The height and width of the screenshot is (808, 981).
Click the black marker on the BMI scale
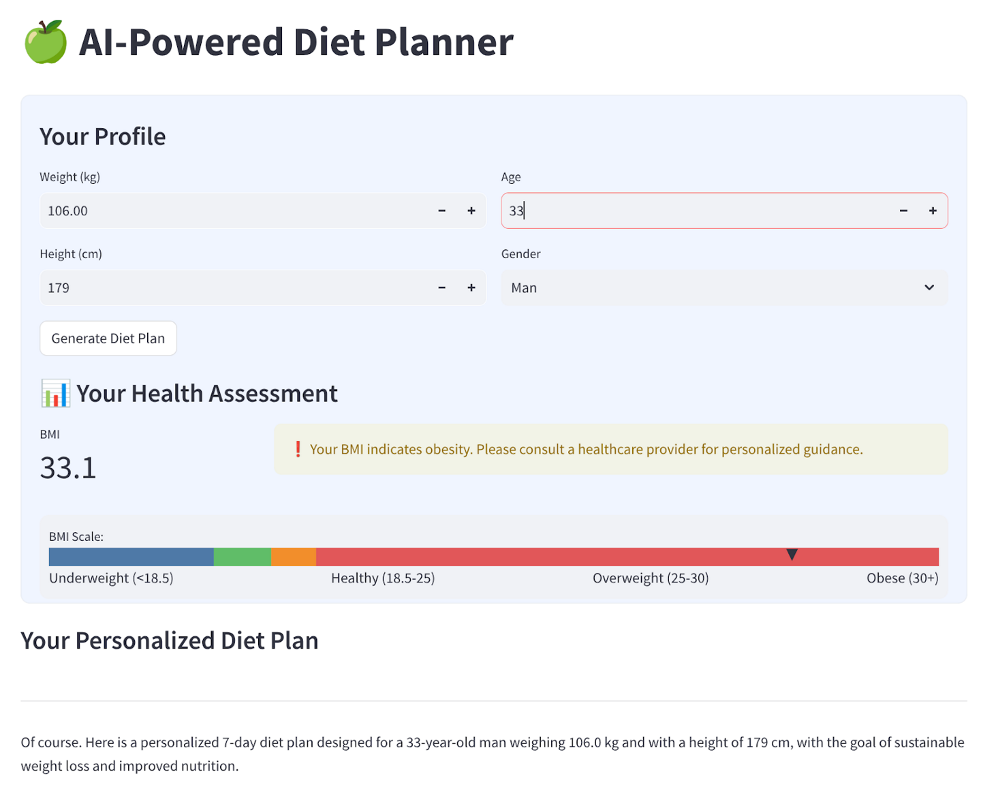tap(792, 555)
